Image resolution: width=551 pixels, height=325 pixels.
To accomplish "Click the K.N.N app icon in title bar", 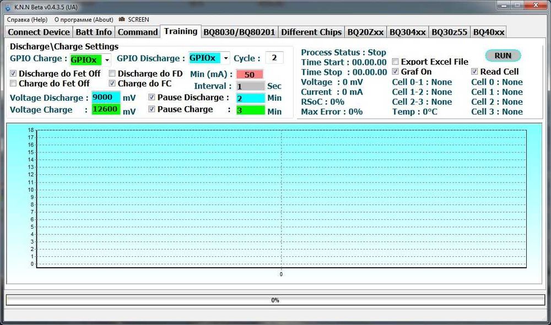I will [x=8, y=7].
